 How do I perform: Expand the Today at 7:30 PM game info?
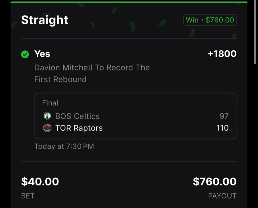pyautogui.click(x=64, y=146)
